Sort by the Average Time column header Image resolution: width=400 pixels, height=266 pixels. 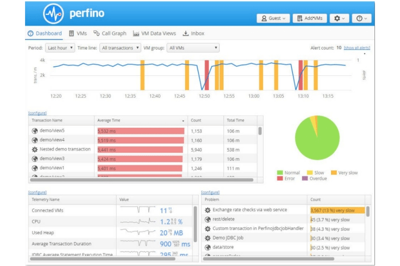click(141, 120)
